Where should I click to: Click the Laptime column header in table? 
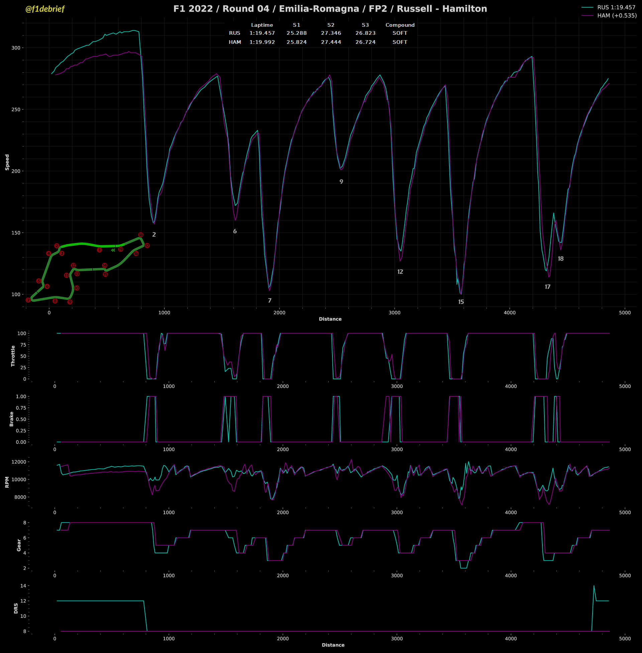(x=262, y=25)
